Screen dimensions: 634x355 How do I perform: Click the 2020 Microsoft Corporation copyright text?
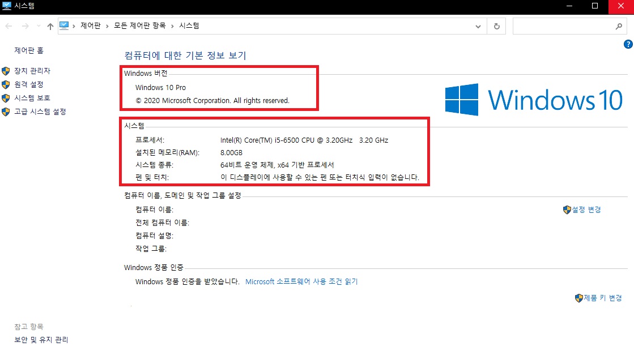coord(212,101)
